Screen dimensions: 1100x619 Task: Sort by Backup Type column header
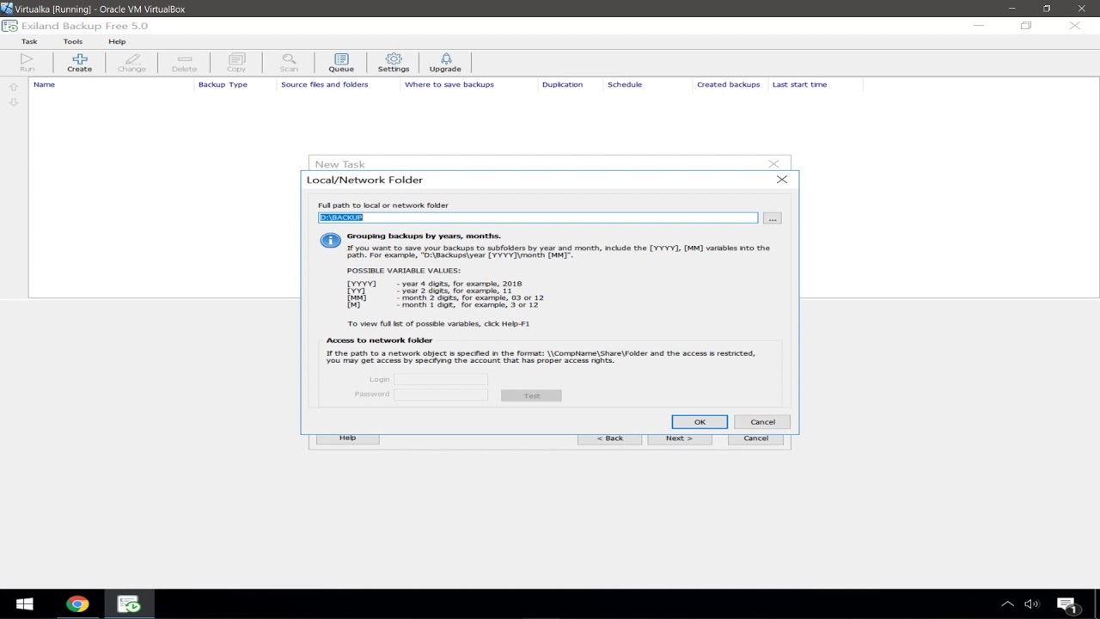click(x=223, y=84)
